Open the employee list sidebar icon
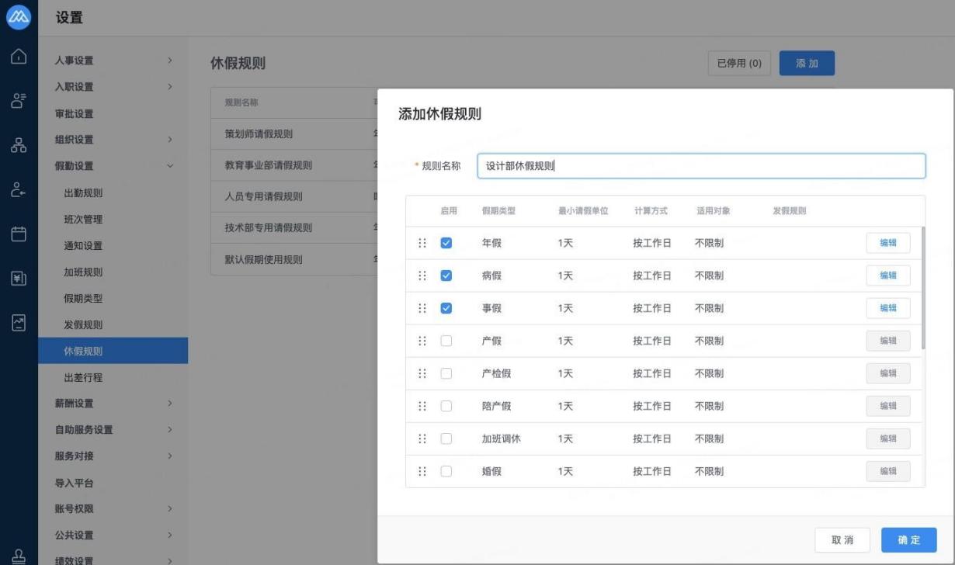This screenshot has width=955, height=565. pos(18,101)
